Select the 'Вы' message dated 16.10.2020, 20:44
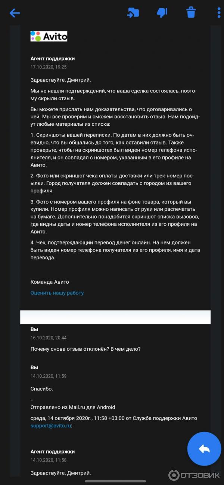The height and width of the screenshot is (485, 224). 34,329
